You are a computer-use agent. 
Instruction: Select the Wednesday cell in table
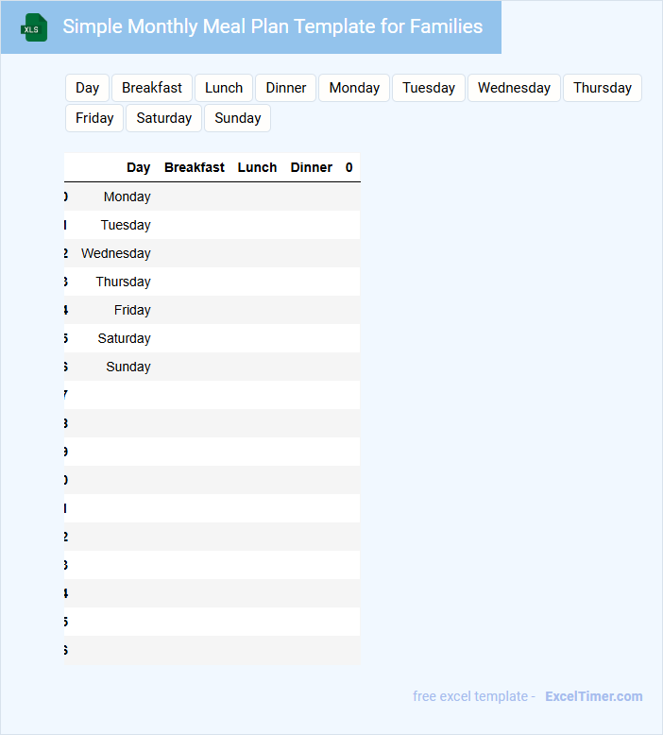(x=116, y=253)
